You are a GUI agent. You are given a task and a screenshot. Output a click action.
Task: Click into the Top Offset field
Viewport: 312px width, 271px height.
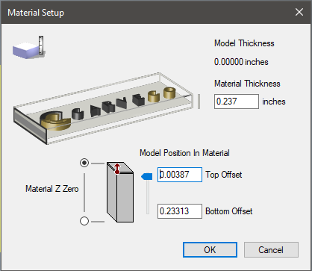click(x=180, y=175)
